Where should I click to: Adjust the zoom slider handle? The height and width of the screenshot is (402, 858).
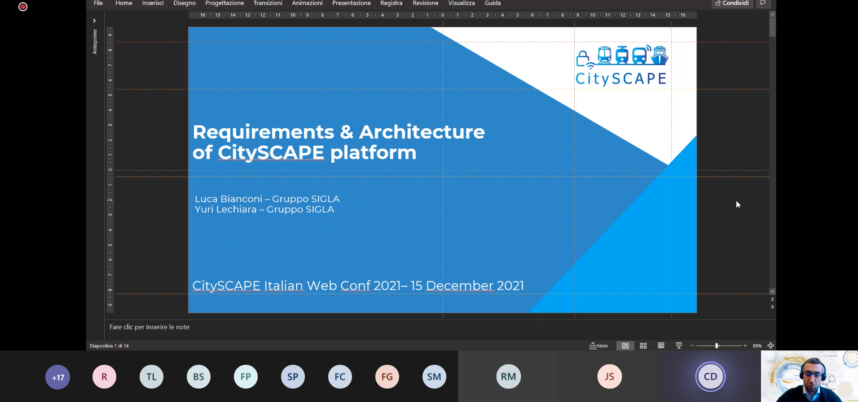pyautogui.click(x=717, y=346)
